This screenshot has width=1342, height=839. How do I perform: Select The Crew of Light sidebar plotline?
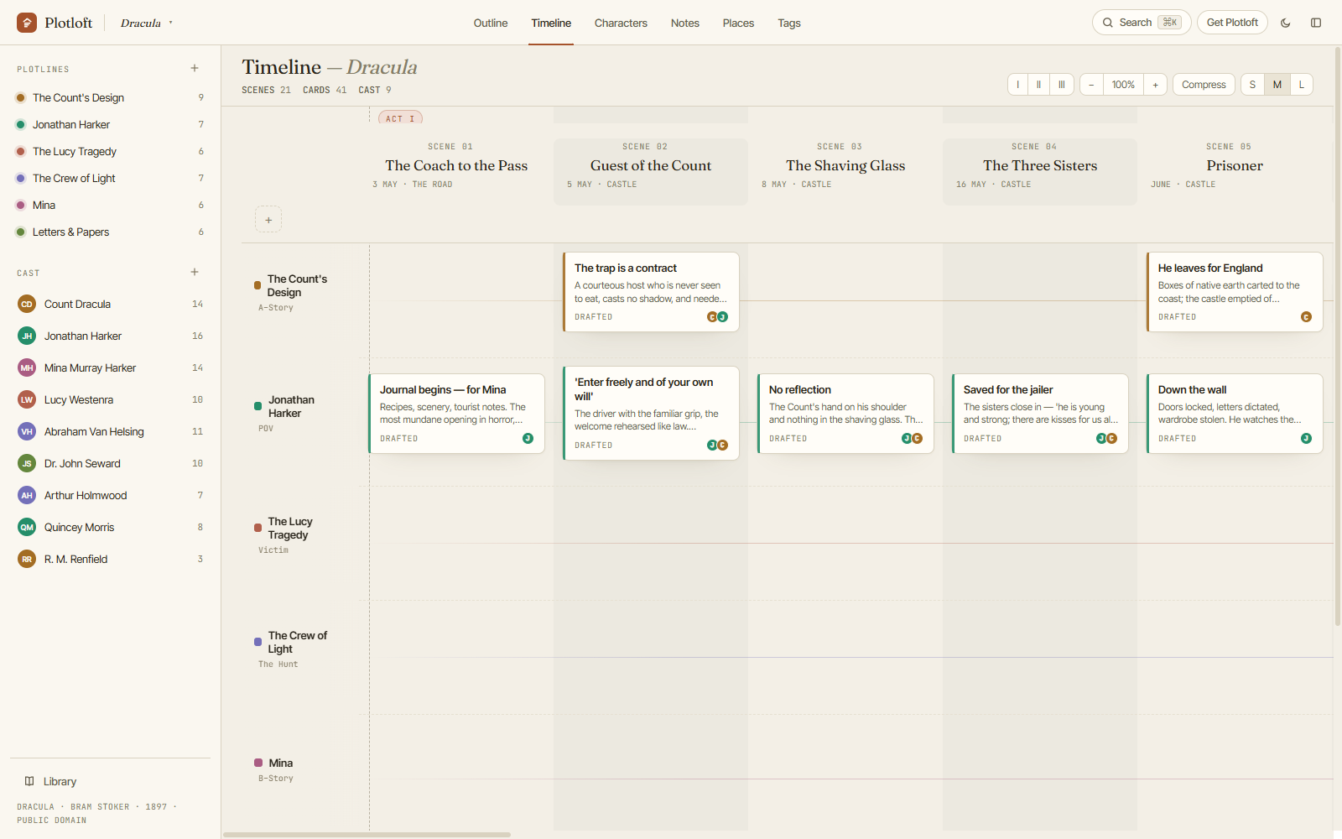(111, 178)
